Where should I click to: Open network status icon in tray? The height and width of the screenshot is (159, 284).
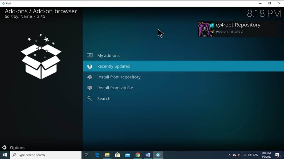[x=245, y=155]
